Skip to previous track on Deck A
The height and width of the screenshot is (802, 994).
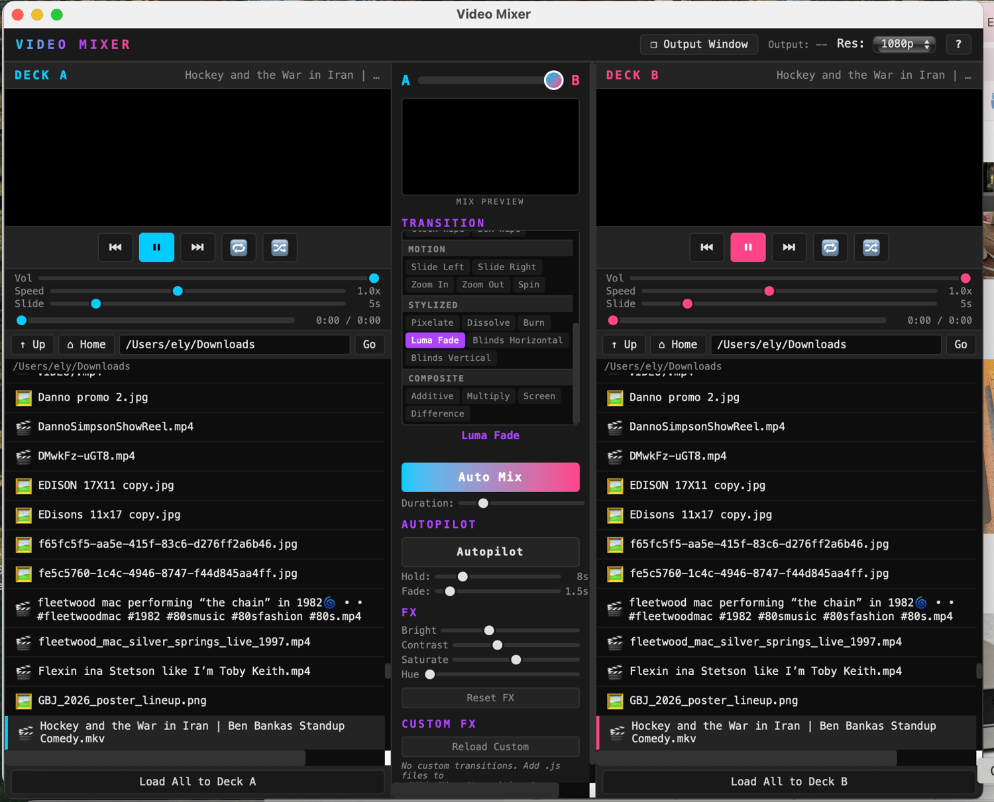click(115, 247)
